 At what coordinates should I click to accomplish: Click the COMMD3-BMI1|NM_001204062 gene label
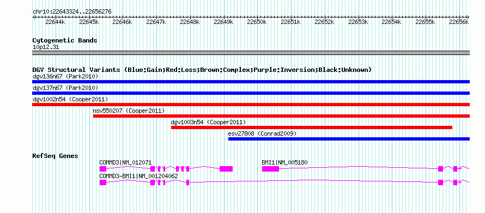pyautogui.click(x=138, y=176)
